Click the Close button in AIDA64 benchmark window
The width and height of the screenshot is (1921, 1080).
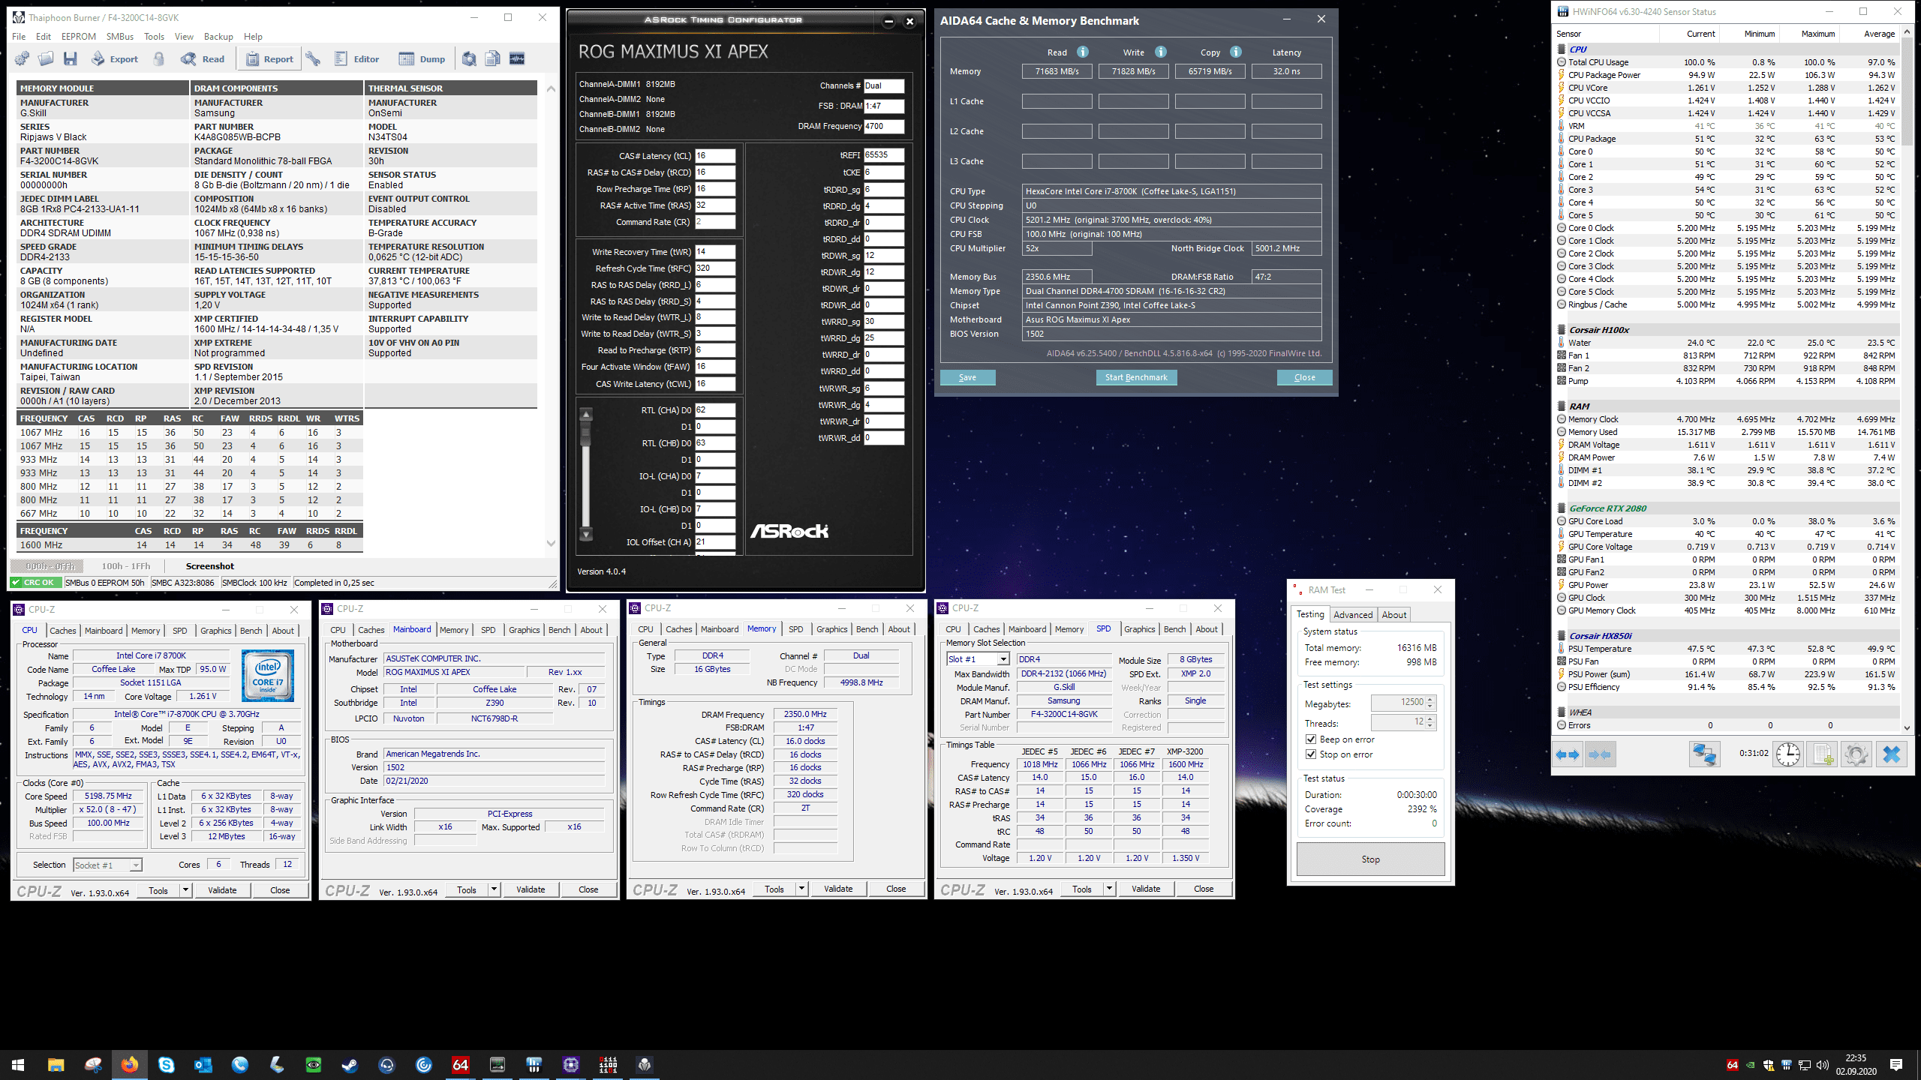pos(1304,377)
